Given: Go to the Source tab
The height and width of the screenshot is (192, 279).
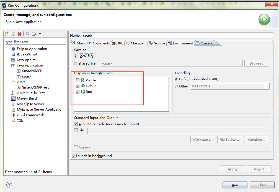Looking at the screenshot, I should tap(157, 43).
